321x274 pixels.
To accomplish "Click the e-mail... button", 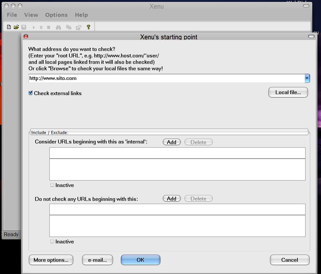I will point(98,260).
